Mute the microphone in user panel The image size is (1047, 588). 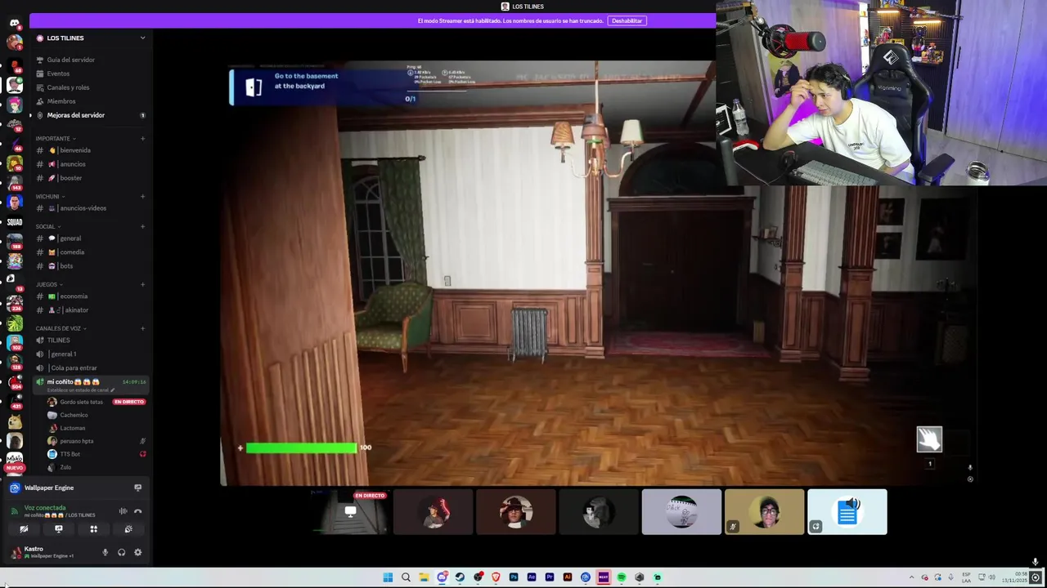pyautogui.click(x=105, y=552)
